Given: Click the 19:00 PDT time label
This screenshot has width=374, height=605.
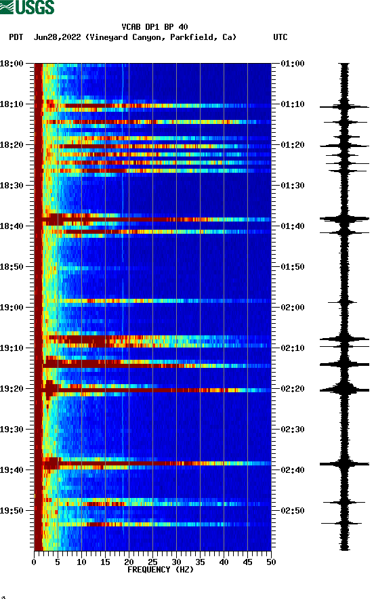Looking at the screenshot, I should point(12,308).
